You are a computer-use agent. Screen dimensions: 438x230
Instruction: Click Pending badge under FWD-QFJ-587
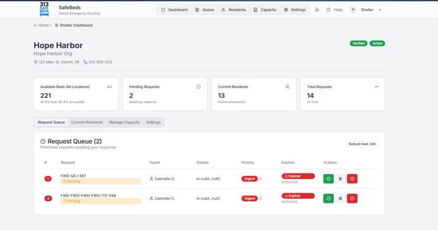click(x=101, y=181)
